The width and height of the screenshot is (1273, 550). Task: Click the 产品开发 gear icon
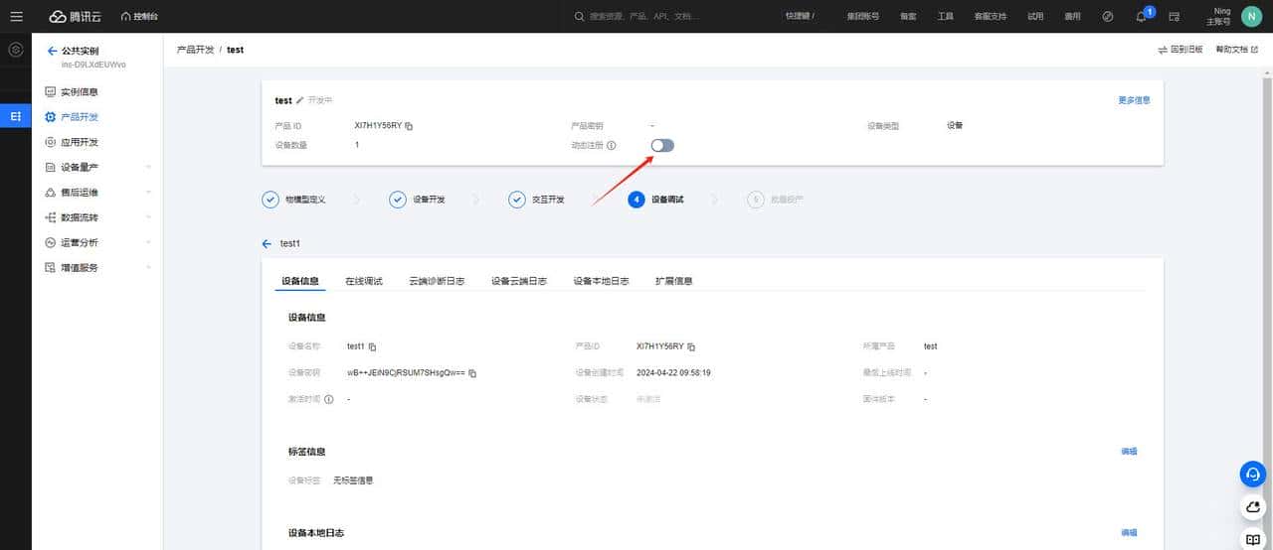51,116
